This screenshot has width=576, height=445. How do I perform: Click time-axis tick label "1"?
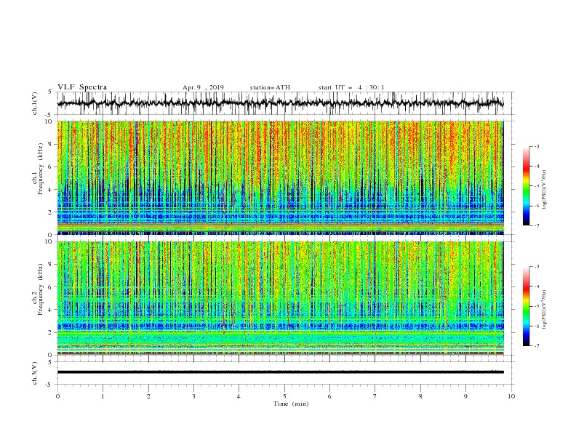[103, 396]
